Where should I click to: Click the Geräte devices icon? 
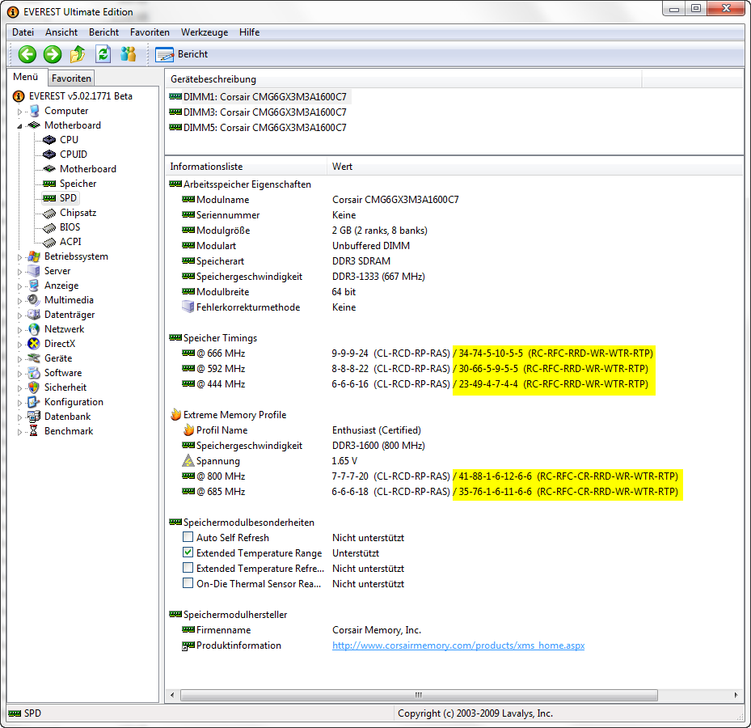point(33,358)
